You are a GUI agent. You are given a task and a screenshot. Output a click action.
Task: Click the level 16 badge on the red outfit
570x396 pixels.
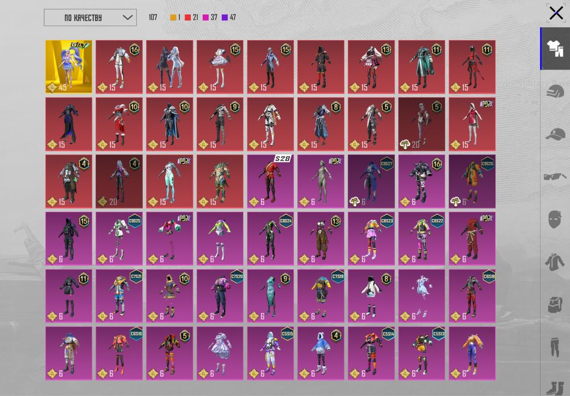pyautogui.click(x=135, y=50)
